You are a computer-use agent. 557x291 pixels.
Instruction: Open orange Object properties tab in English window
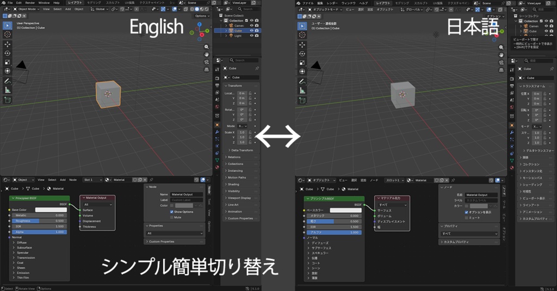point(217,125)
